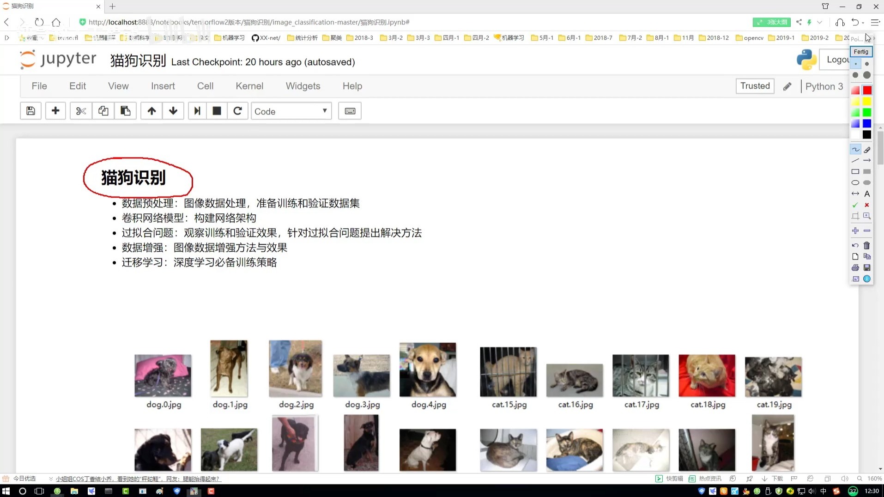Restart the kernel with the circular arrow
Viewport: 884px width, 497px height.
click(237, 111)
